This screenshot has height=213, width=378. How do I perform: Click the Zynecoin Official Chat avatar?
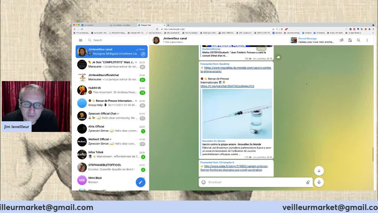click(x=82, y=116)
